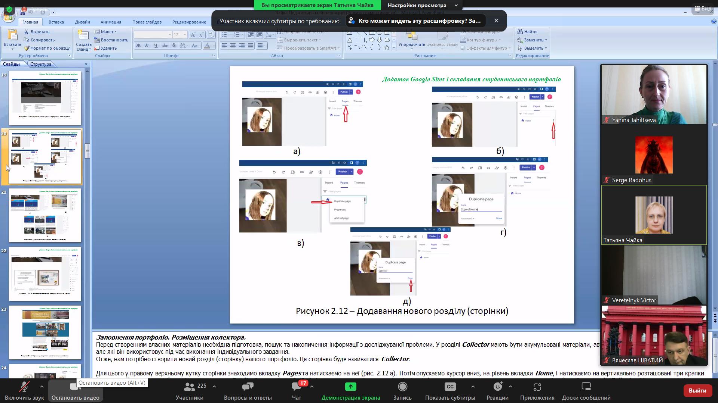Screen dimensions: 718x403
Task: Open Zoom Reactions (Реакции) icon
Action: click(x=497, y=387)
